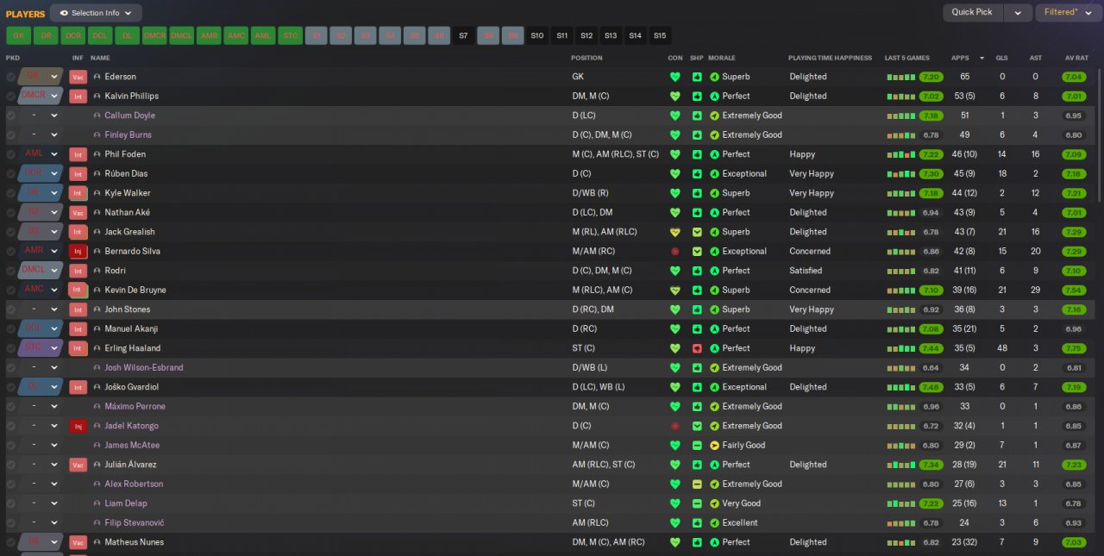The height and width of the screenshot is (556, 1104).
Task: Toggle selection check for Erling Haaland
Action: pos(11,348)
